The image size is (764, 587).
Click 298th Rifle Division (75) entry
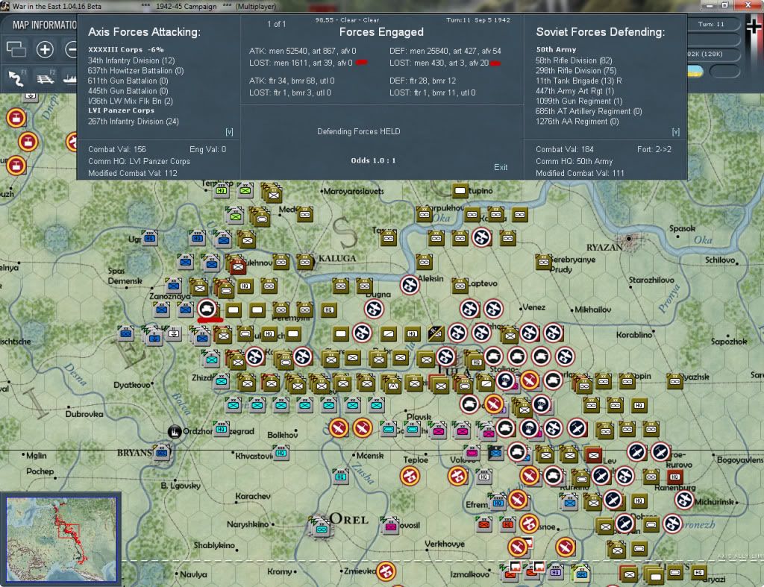coord(576,71)
